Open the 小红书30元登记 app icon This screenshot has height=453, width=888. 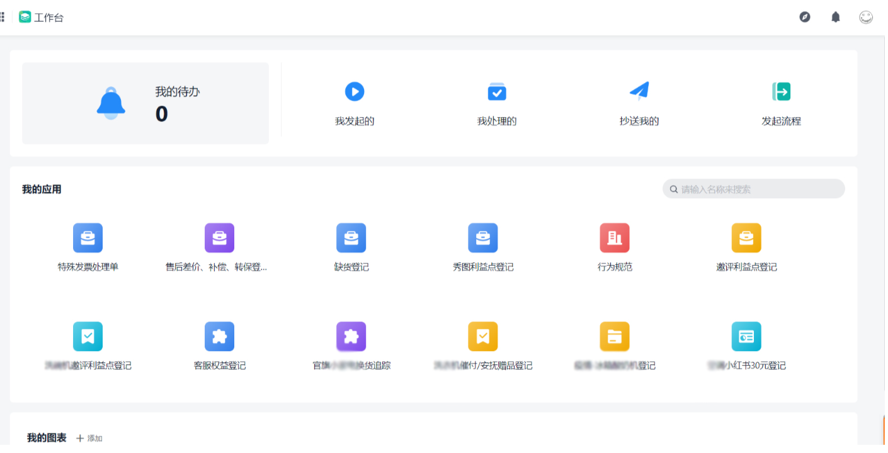(x=746, y=337)
